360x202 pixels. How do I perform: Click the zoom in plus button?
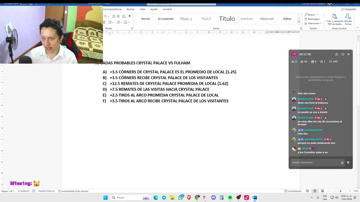point(350,191)
